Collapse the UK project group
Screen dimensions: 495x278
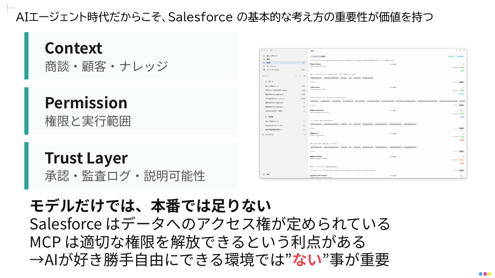tap(262, 82)
